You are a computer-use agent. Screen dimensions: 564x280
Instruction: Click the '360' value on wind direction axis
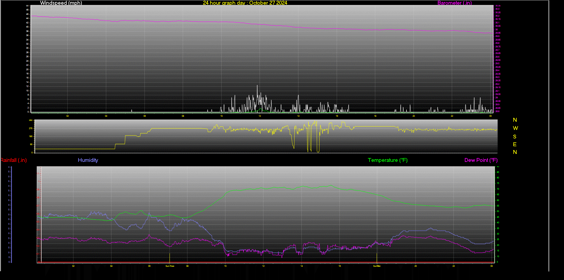[31, 120]
